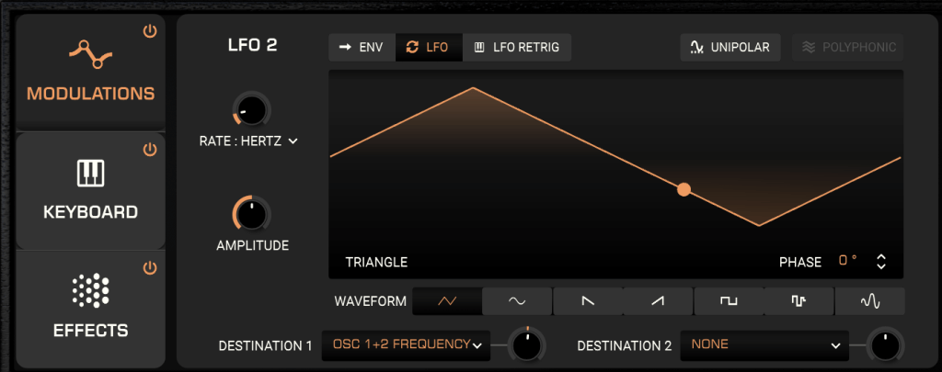The image size is (942, 372).
Task: Select the triangle waveform icon
Action: (x=447, y=300)
